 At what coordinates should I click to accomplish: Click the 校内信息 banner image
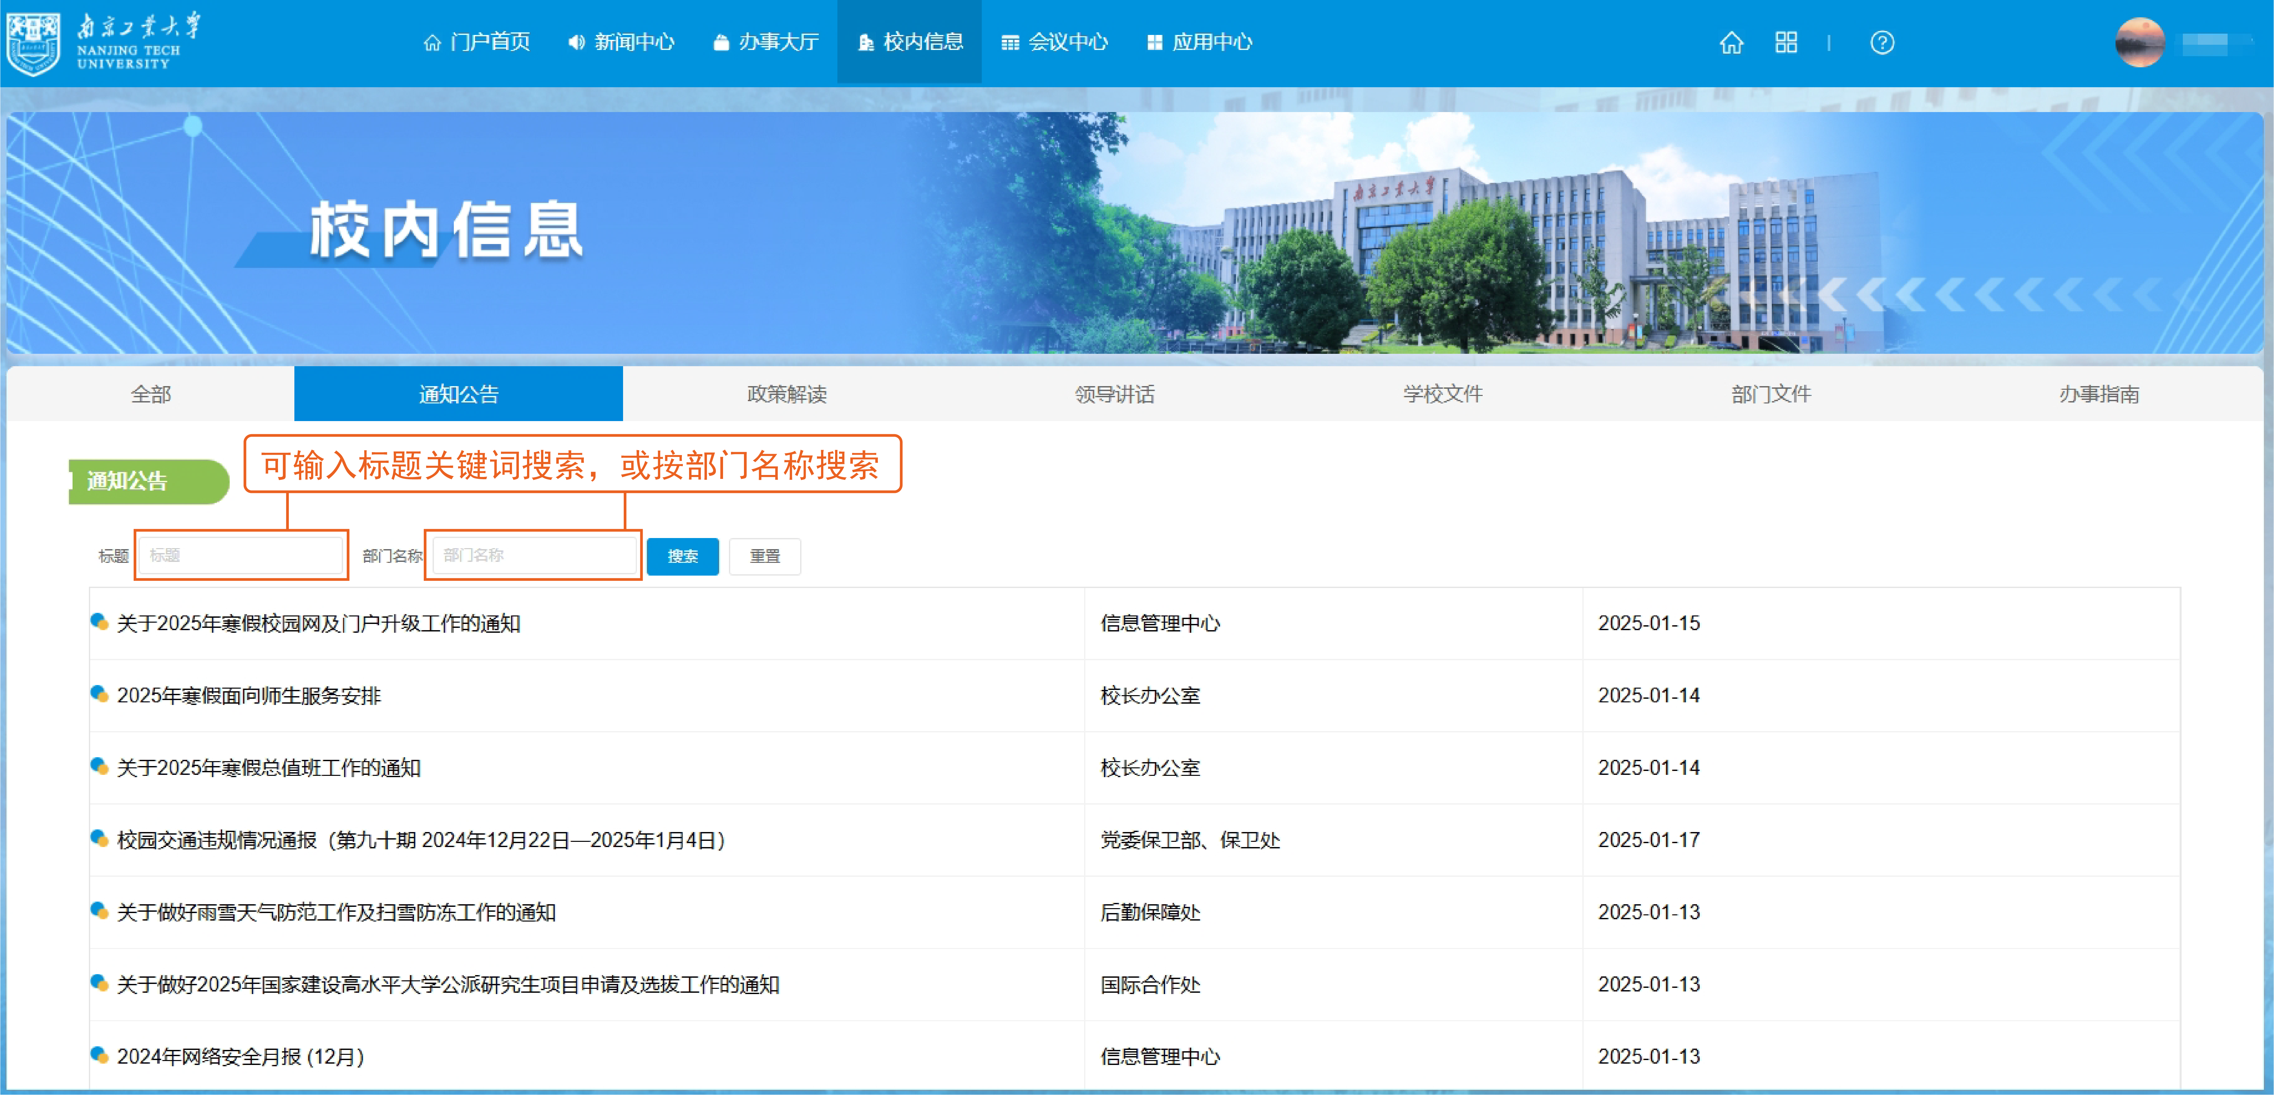coord(1135,233)
